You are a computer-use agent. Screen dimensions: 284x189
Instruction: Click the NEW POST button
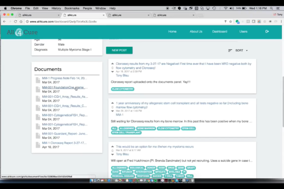pyautogui.click(x=119, y=50)
